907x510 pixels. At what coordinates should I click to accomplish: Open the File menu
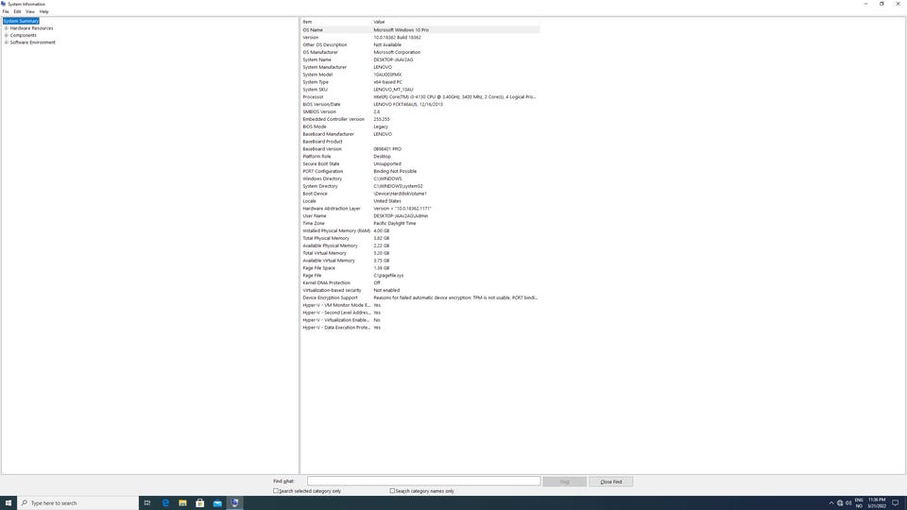(6, 11)
